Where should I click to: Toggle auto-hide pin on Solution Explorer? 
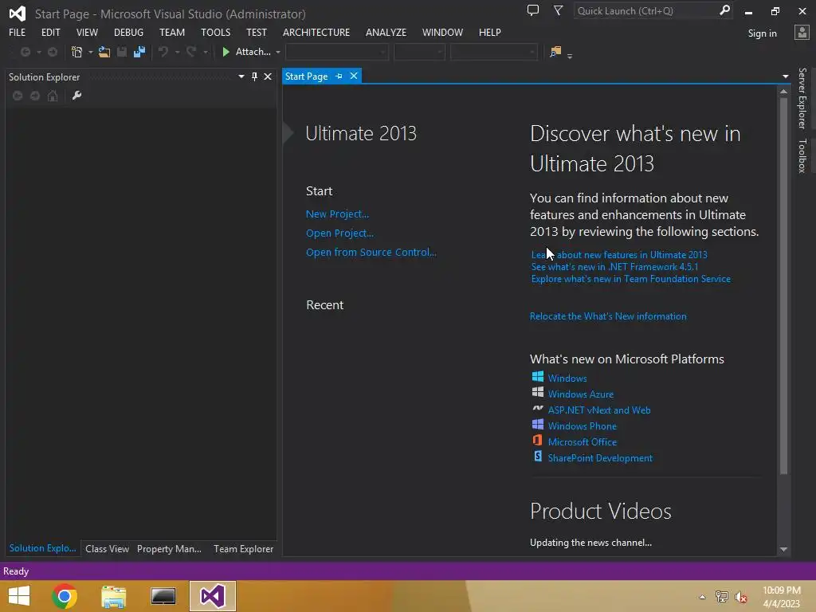coord(254,76)
